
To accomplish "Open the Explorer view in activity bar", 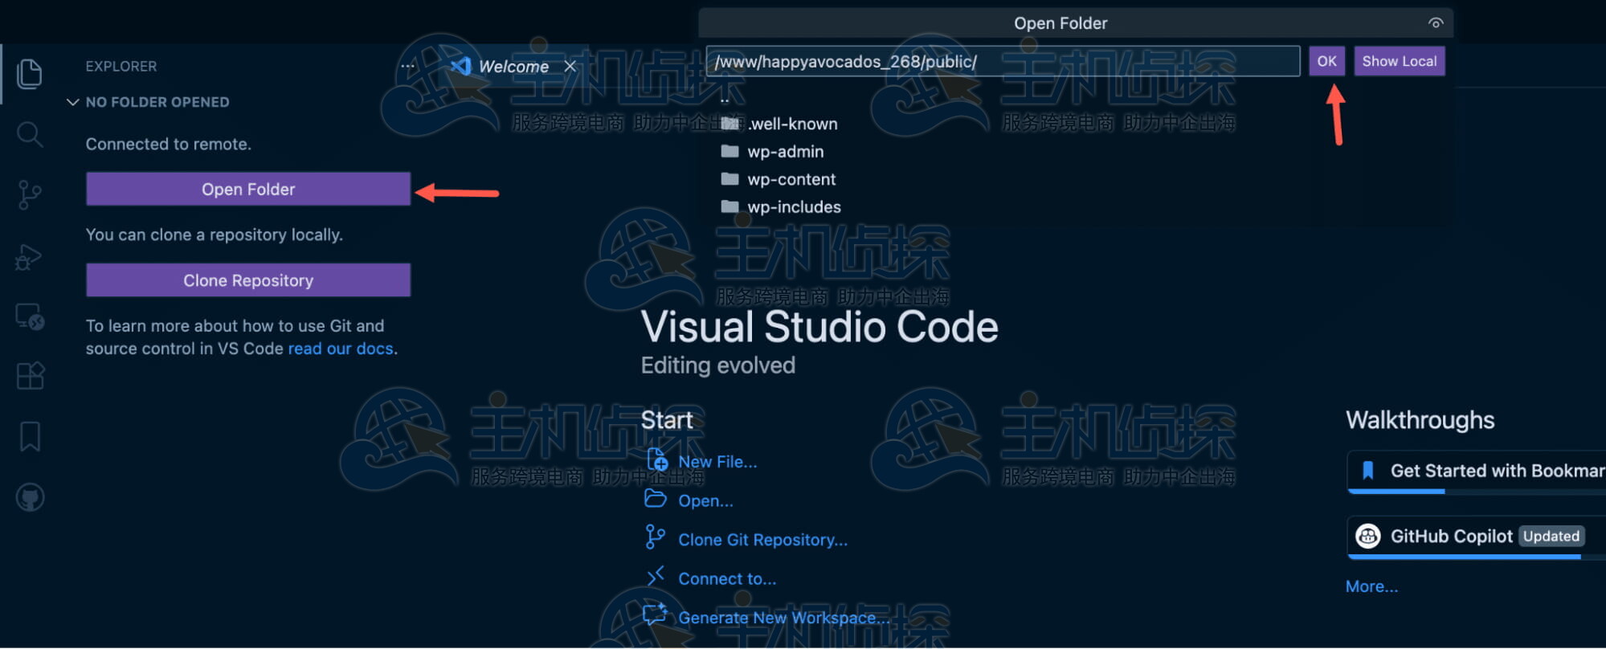I will pyautogui.click(x=30, y=74).
